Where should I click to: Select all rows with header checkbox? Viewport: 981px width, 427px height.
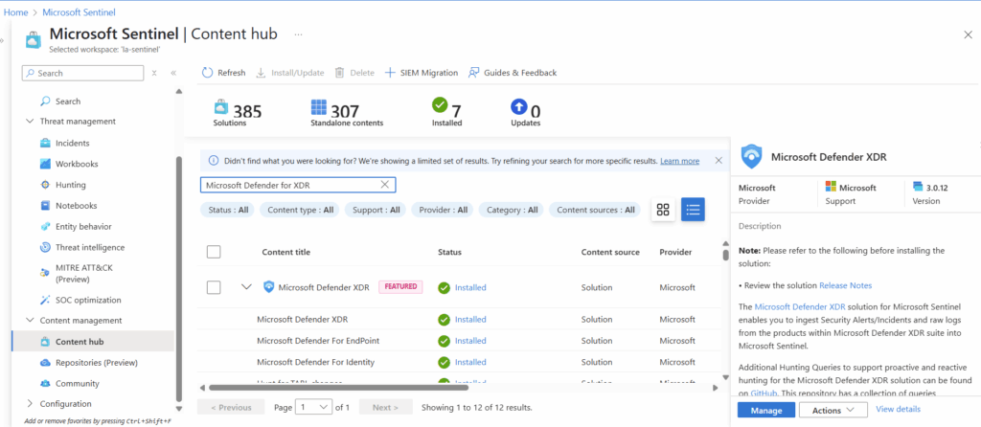click(x=214, y=252)
